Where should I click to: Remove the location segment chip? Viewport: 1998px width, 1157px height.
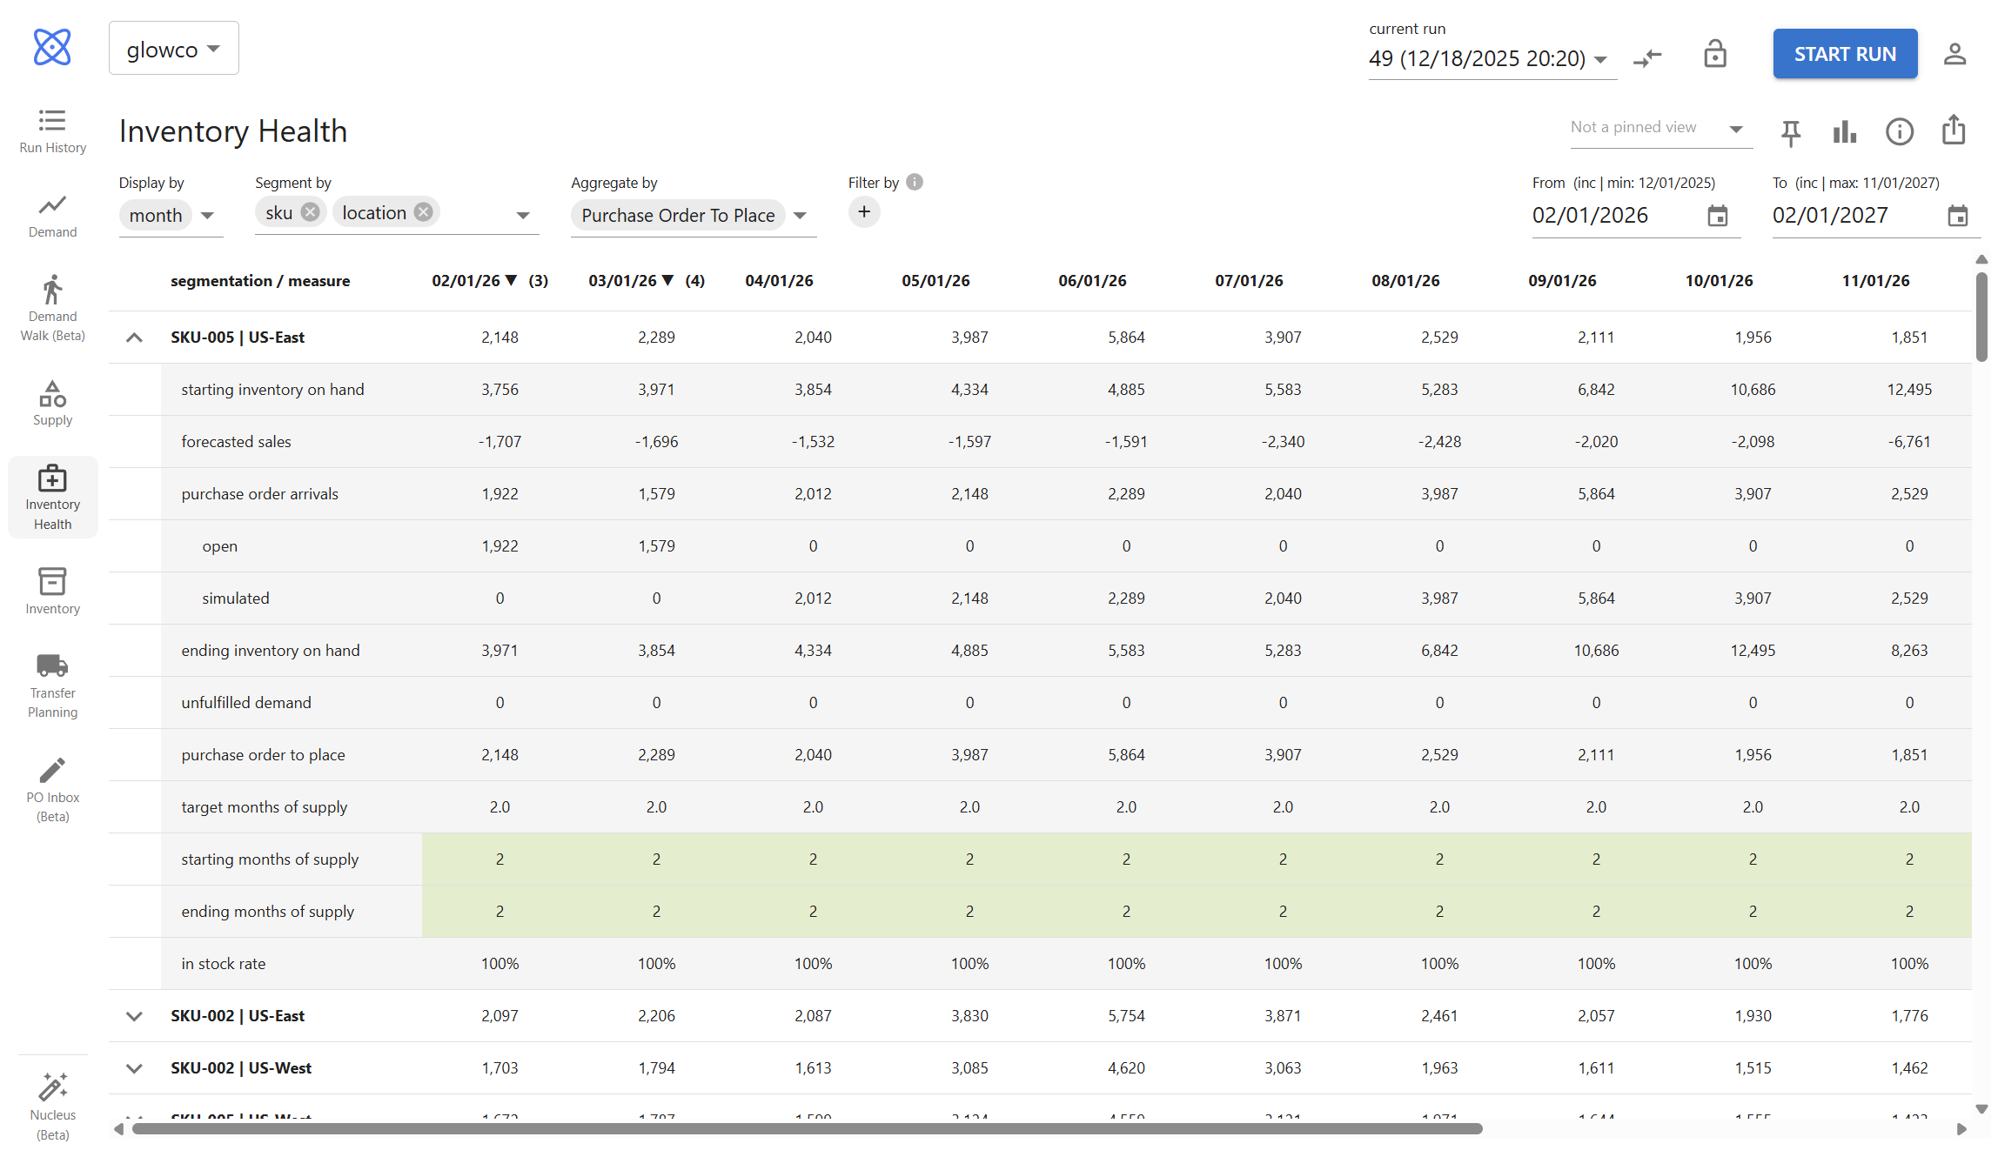click(x=423, y=211)
